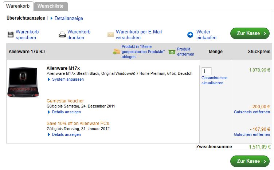
Task: Click the green recycle remove product icon
Action: pos(172,52)
